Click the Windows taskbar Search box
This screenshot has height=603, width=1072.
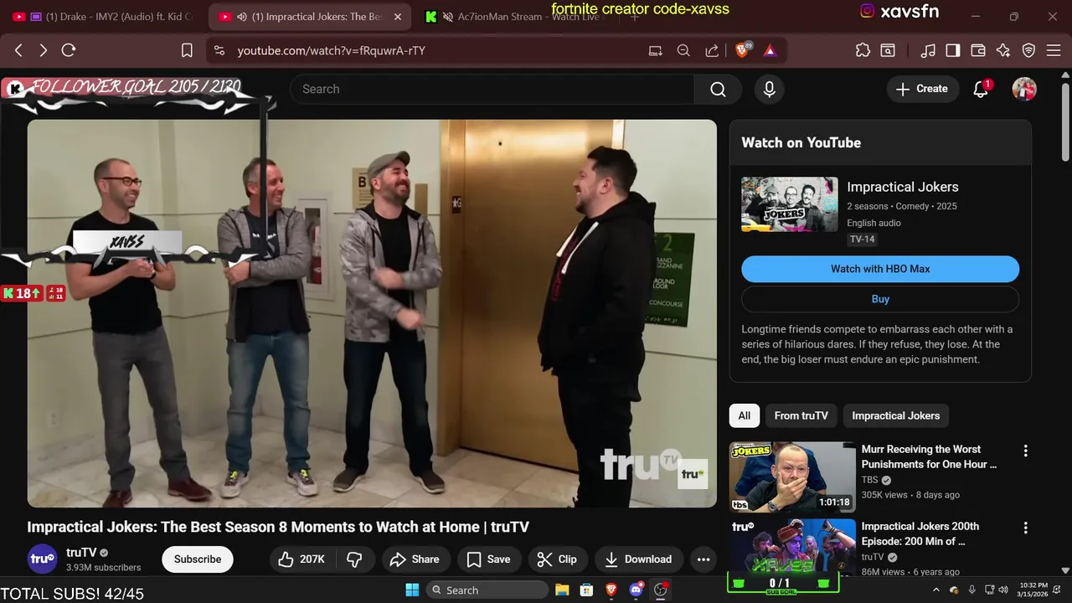pos(488,590)
